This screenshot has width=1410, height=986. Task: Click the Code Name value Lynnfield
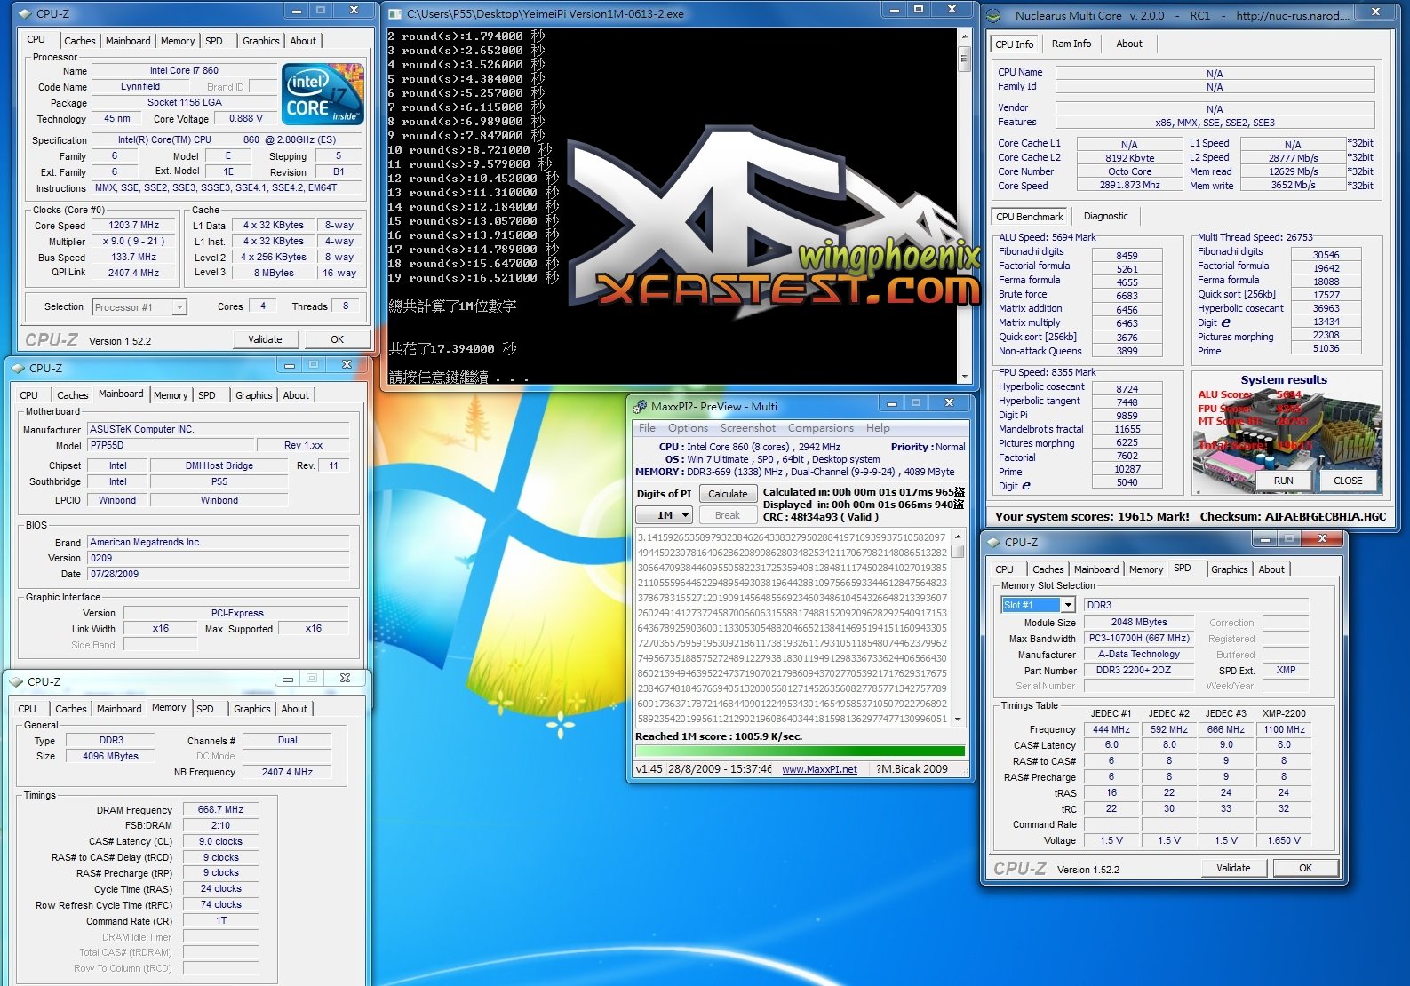pos(140,87)
